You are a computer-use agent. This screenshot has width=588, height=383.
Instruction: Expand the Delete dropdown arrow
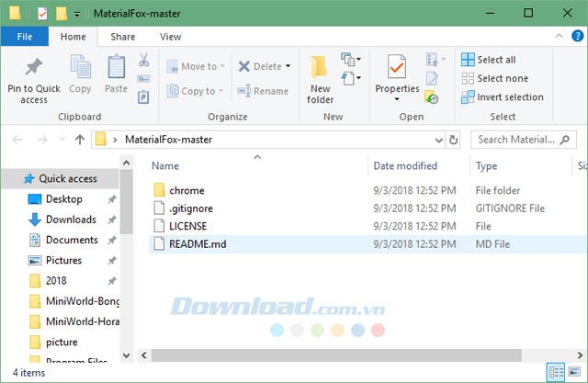tap(288, 66)
